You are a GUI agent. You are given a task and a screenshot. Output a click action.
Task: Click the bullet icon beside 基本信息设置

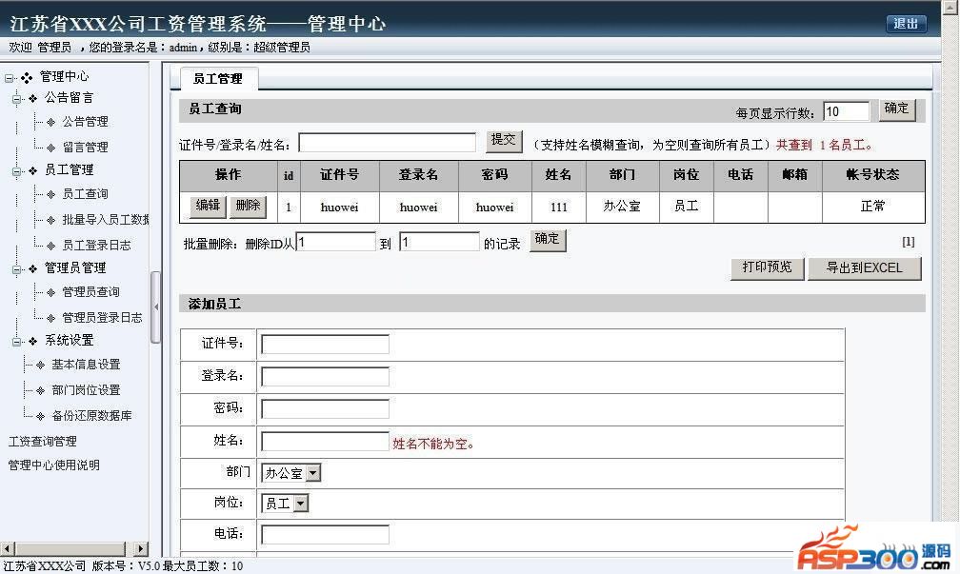tap(40, 365)
